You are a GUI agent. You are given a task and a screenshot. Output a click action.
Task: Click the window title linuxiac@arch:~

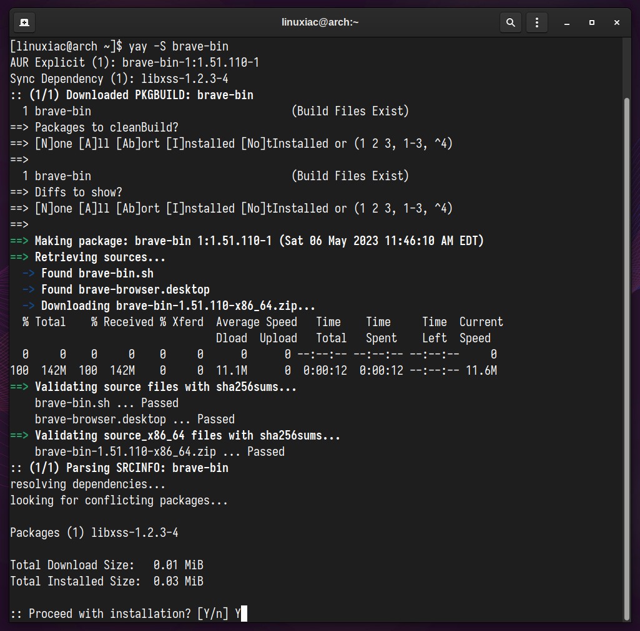320,22
